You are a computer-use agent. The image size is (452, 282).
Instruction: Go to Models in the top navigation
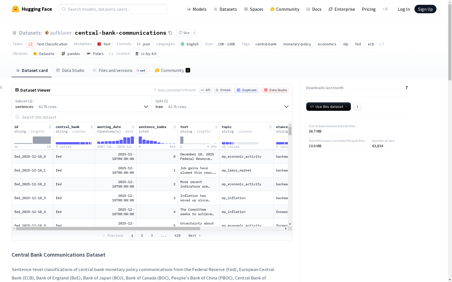[x=197, y=9]
